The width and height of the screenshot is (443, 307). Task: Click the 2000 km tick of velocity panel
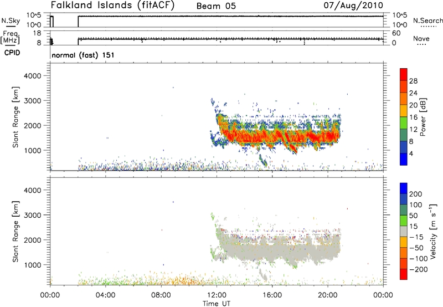pos(33,240)
